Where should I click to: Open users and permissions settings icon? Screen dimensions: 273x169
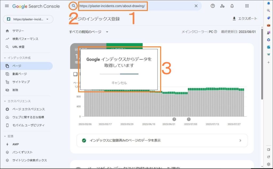click(x=222, y=6)
